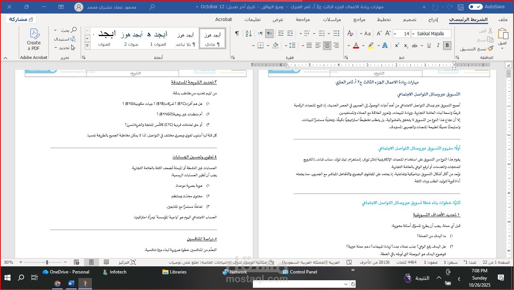
Task: Click استبدال (Replace) button
Action: [x=65, y=39]
